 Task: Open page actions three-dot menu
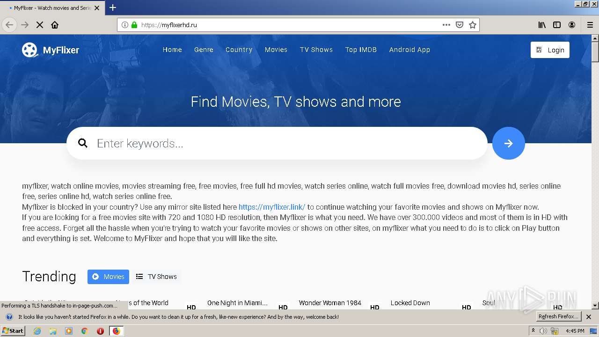[x=446, y=25]
